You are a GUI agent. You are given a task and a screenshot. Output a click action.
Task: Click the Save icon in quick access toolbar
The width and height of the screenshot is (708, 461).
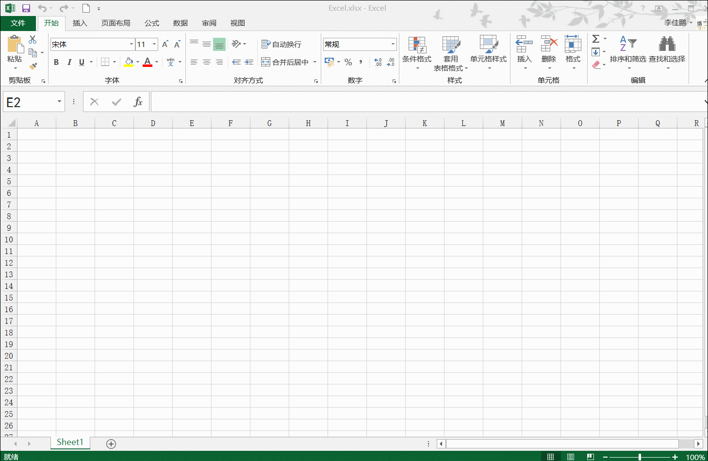pyautogui.click(x=26, y=8)
